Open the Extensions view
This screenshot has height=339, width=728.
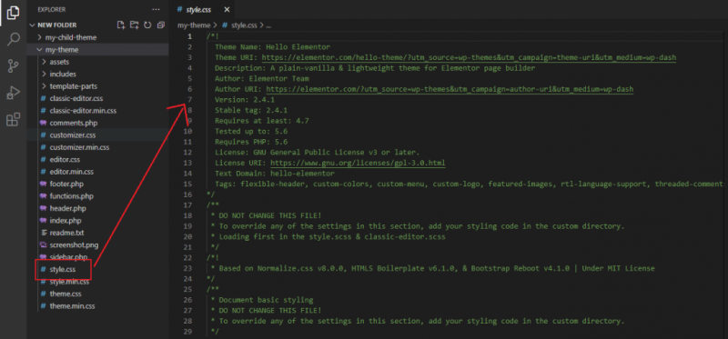[x=13, y=120]
